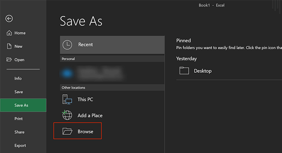Click the Recent clock icon

pyautogui.click(x=67, y=45)
